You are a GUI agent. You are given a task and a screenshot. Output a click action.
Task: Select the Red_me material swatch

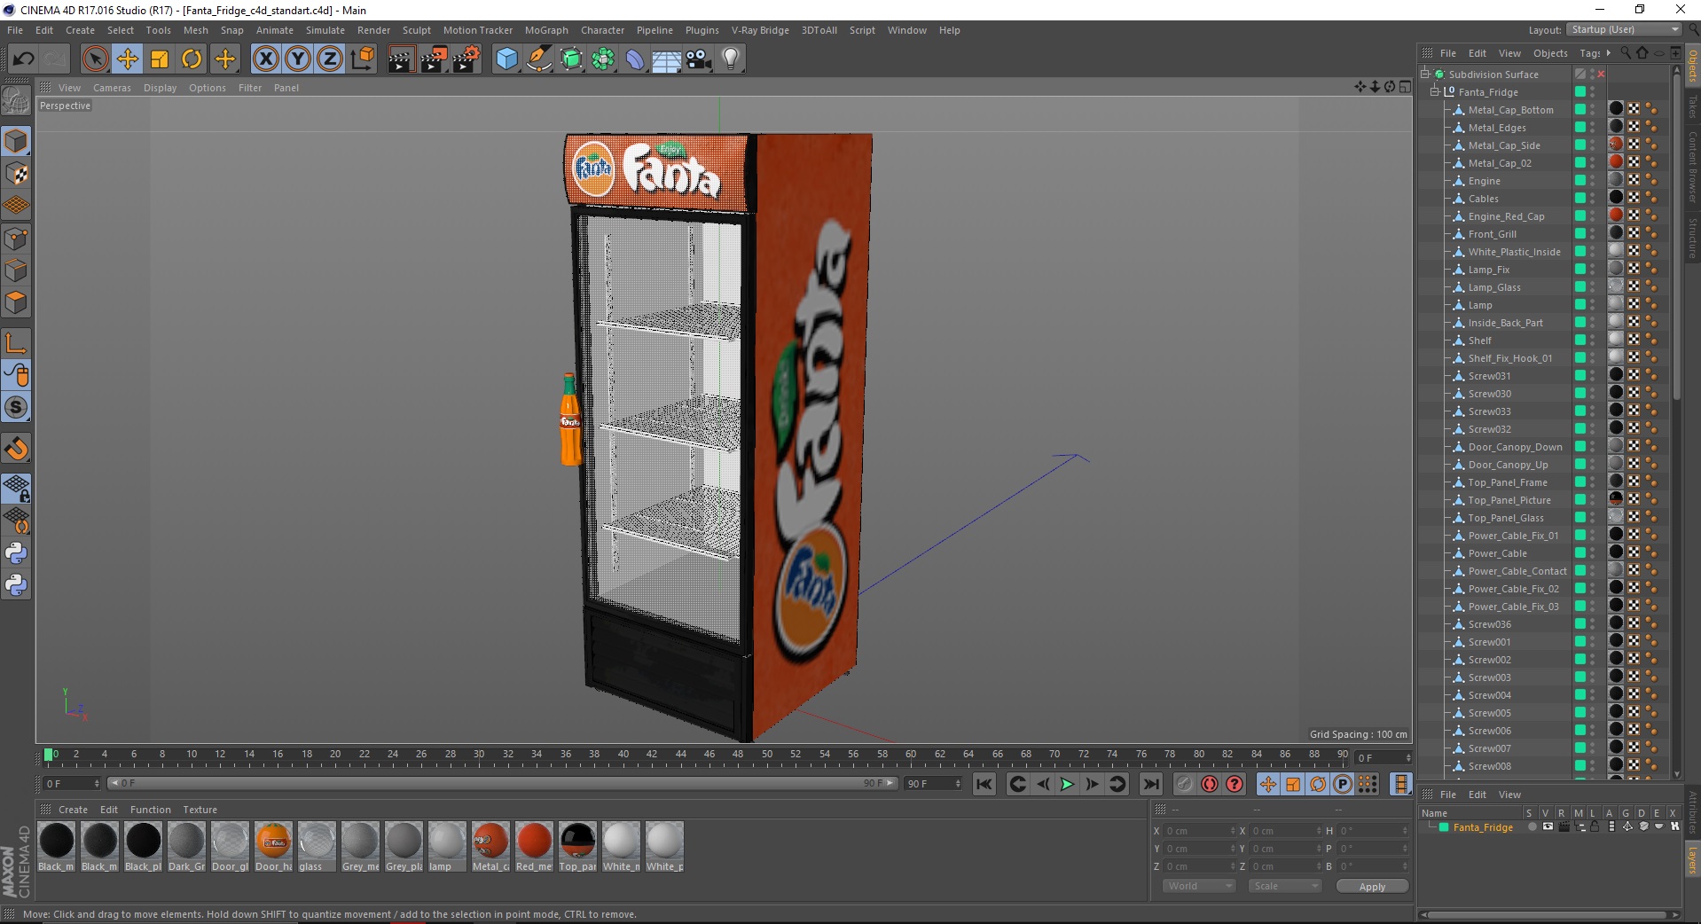[x=534, y=847]
